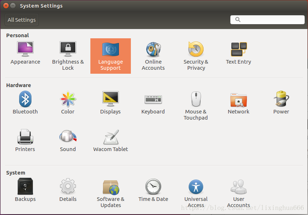Viewport: 308px width, 215px height.
Task: Close the System Settings window
Action: pyautogui.click(x=6, y=6)
